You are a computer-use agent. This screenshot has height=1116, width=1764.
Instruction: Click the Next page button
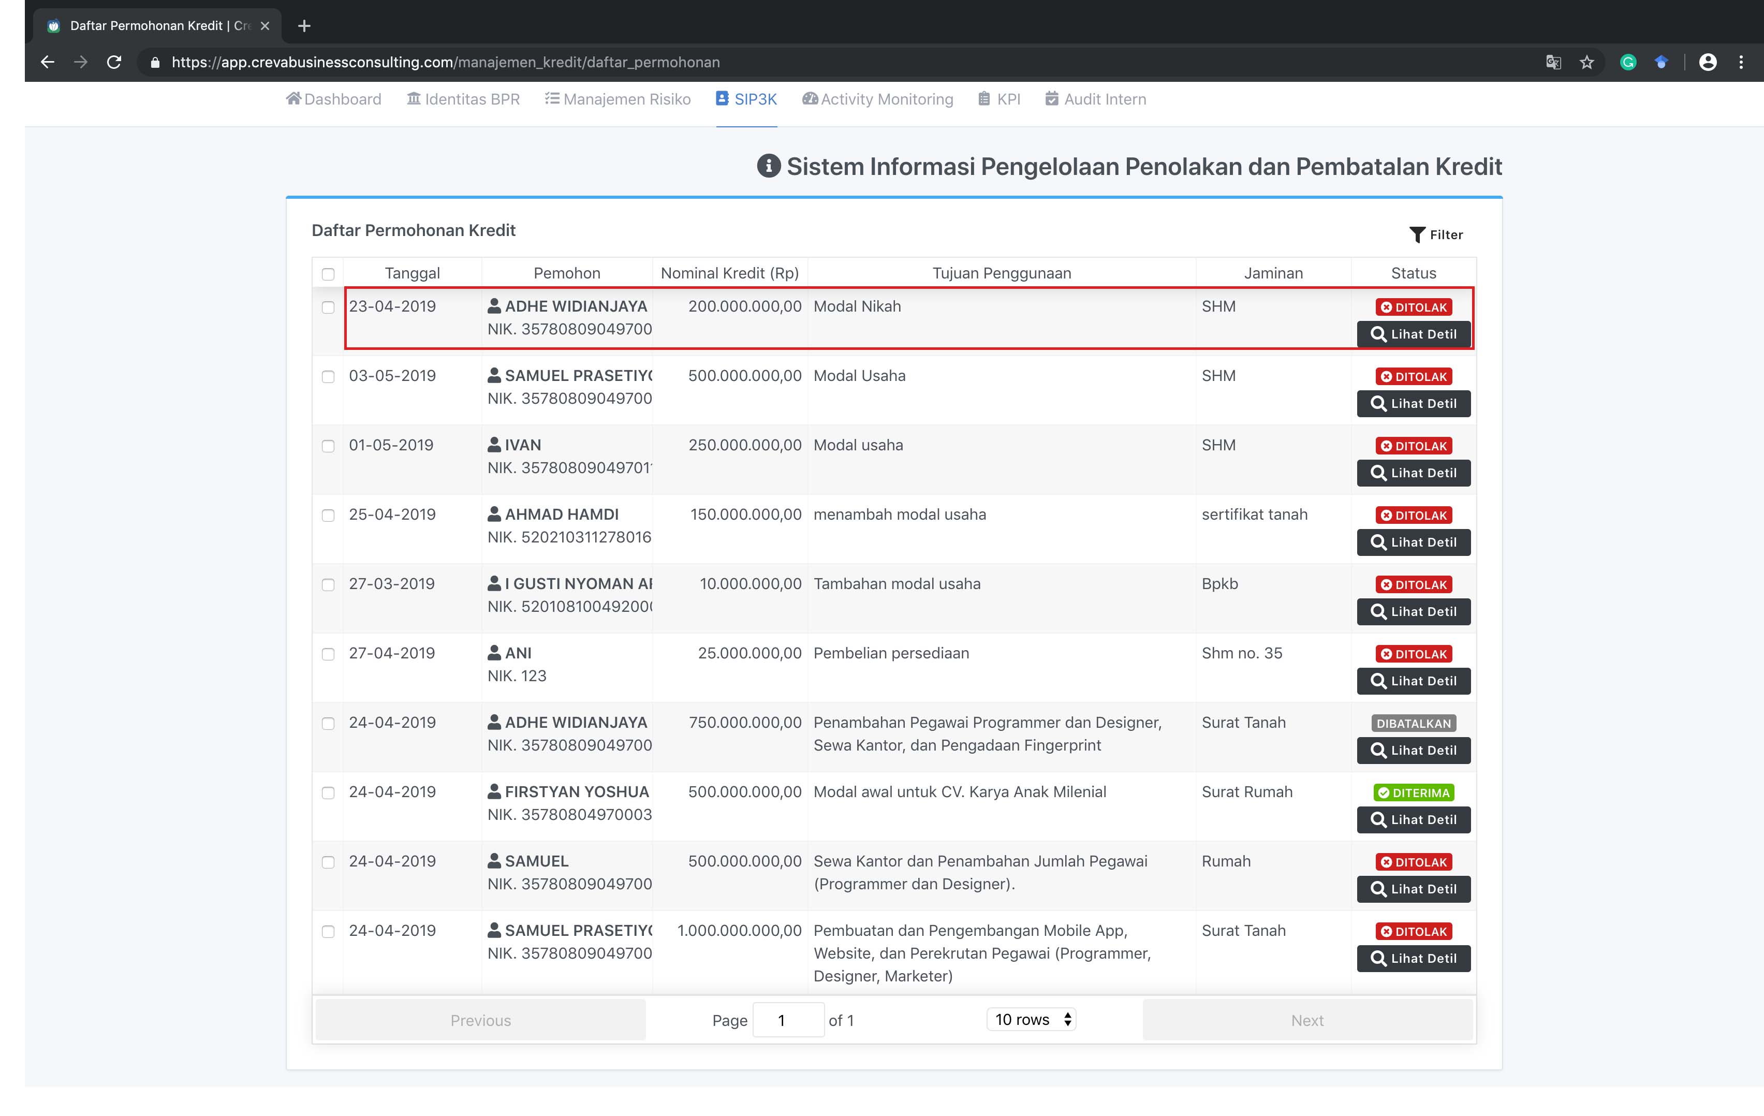1307,1020
